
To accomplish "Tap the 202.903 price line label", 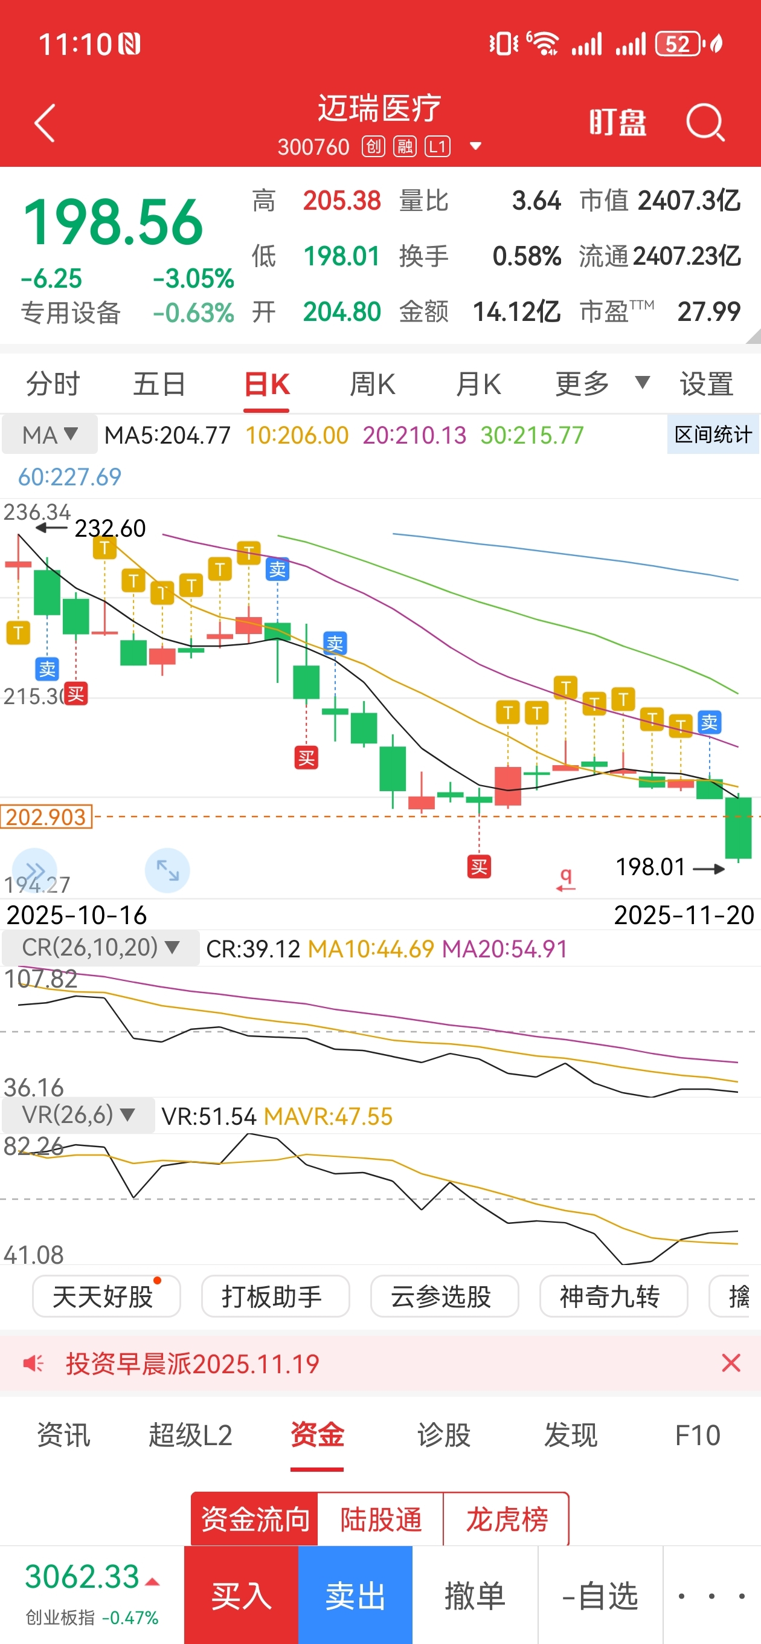I will pos(46,816).
